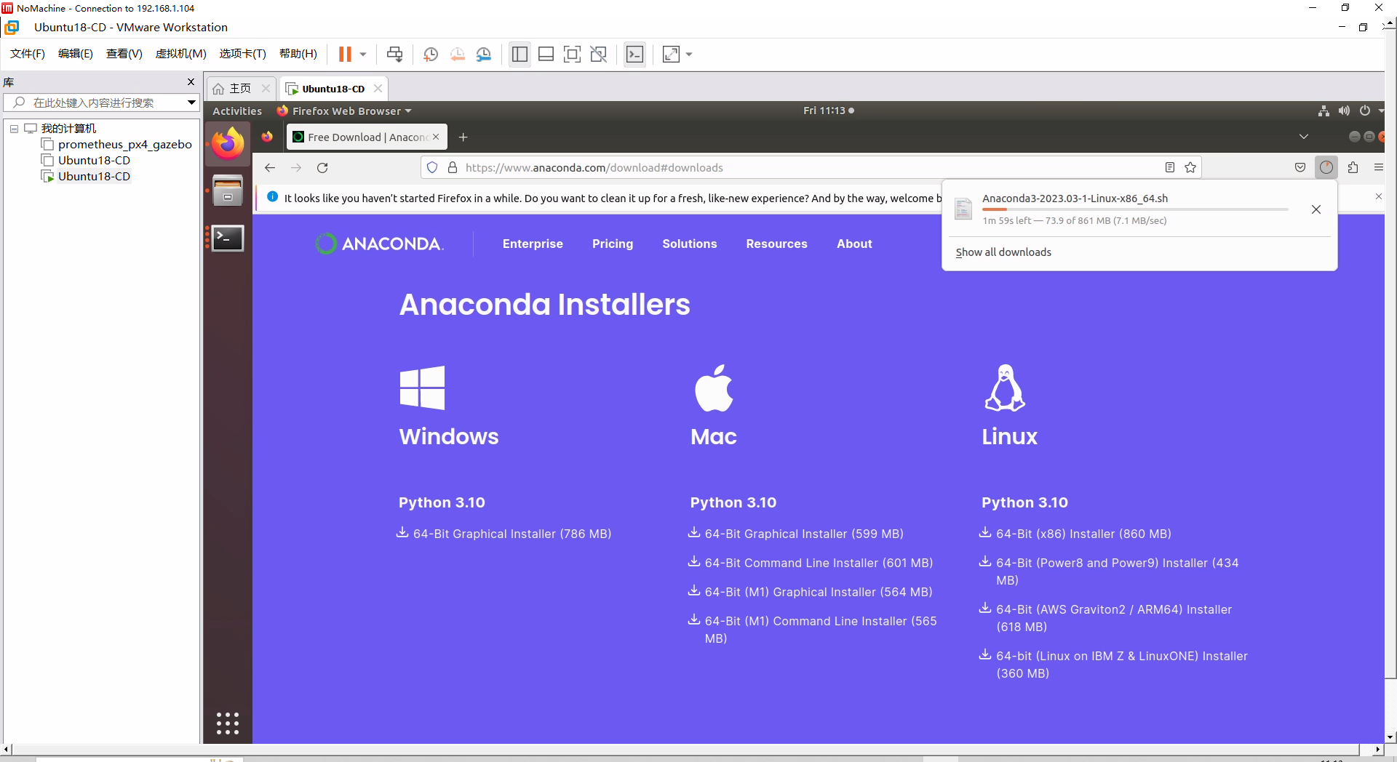This screenshot has width=1397, height=762.
Task: Open the volume indicator icon
Action: click(1344, 111)
